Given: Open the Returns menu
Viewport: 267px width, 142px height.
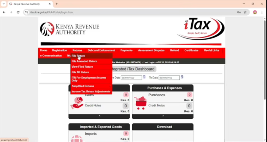Looking at the screenshot, I should tap(77, 50).
